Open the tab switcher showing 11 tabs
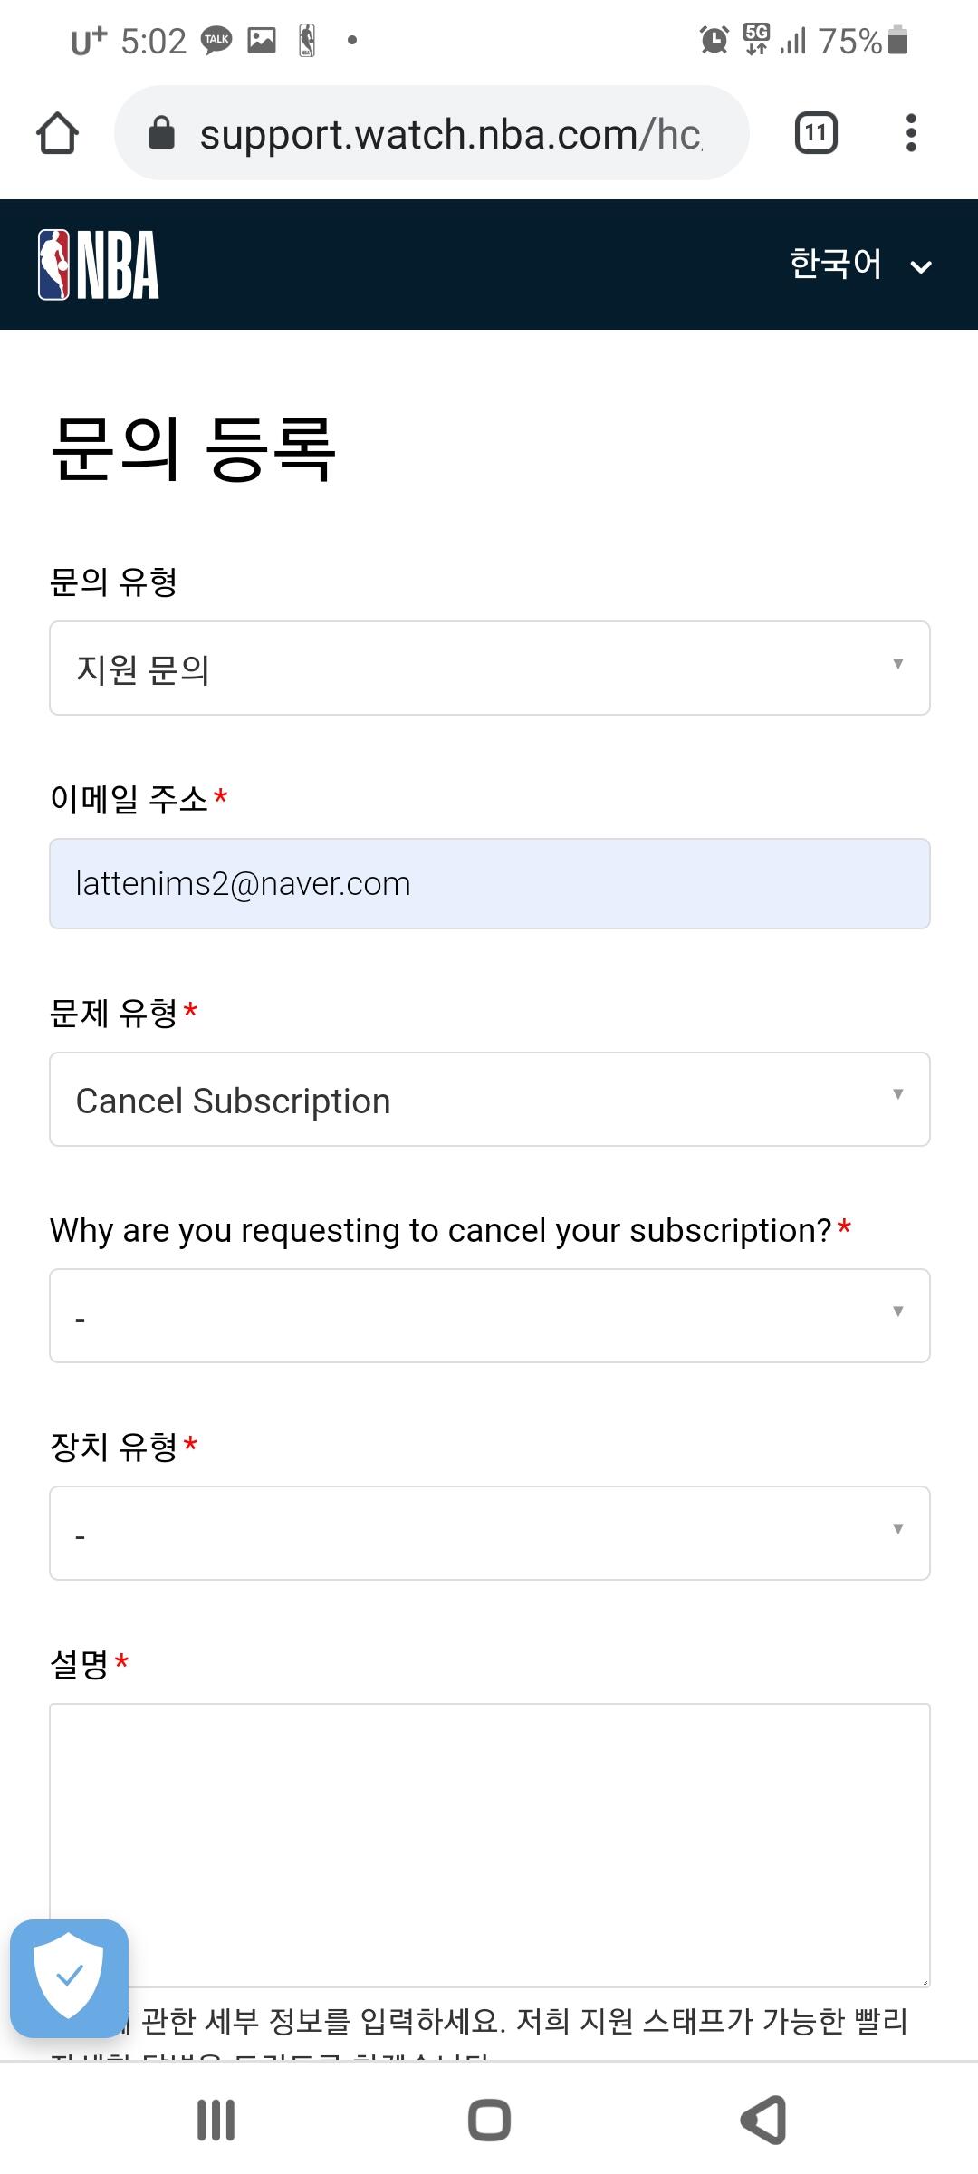 (815, 133)
